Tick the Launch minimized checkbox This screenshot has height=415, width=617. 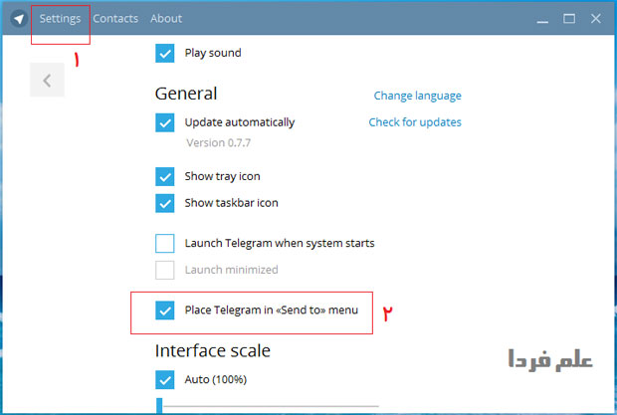(x=165, y=270)
